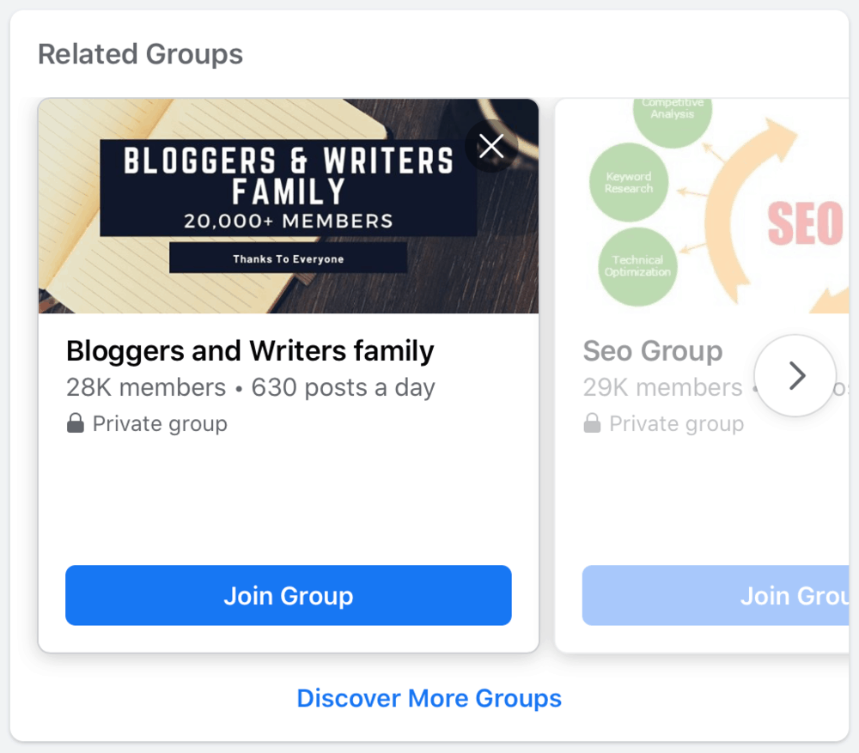Image resolution: width=859 pixels, height=753 pixels.
Task: Click the lock icon on the private Bloggers group
Action: coord(74,422)
